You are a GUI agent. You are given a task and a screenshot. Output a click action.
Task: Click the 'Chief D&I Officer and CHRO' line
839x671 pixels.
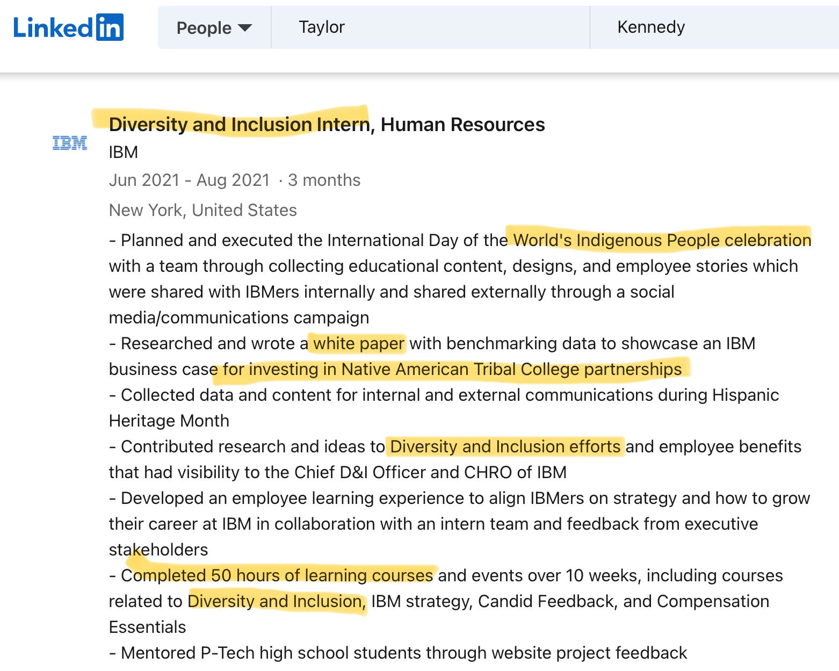(338, 472)
